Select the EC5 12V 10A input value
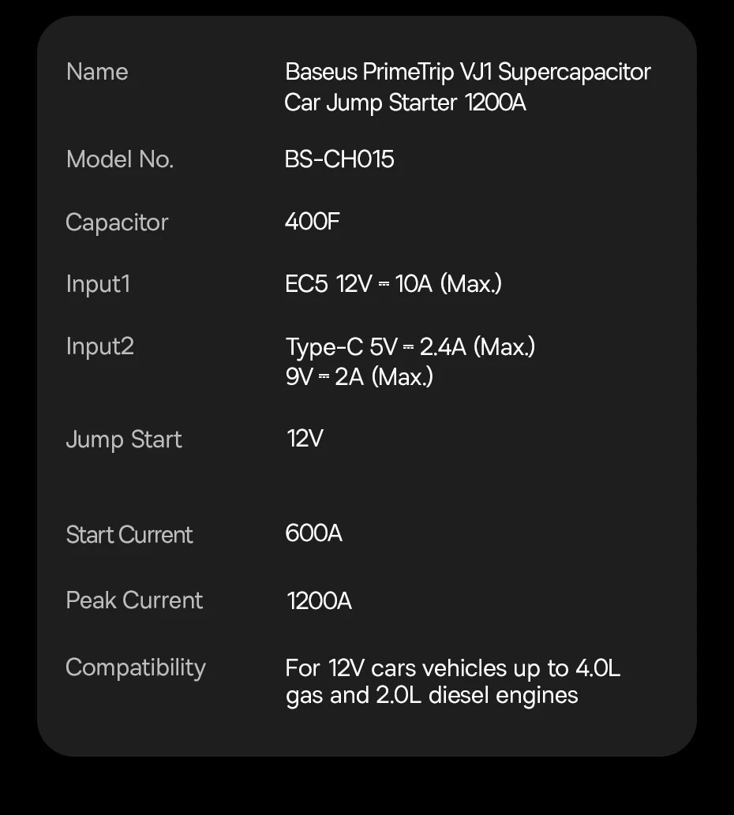Viewport: 734px width, 815px height. pyautogui.click(x=393, y=284)
